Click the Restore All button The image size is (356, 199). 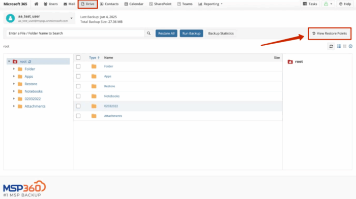click(x=166, y=34)
